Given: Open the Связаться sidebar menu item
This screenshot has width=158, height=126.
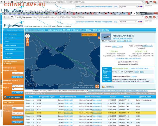Looking at the screenshot, I should tap(13, 57).
